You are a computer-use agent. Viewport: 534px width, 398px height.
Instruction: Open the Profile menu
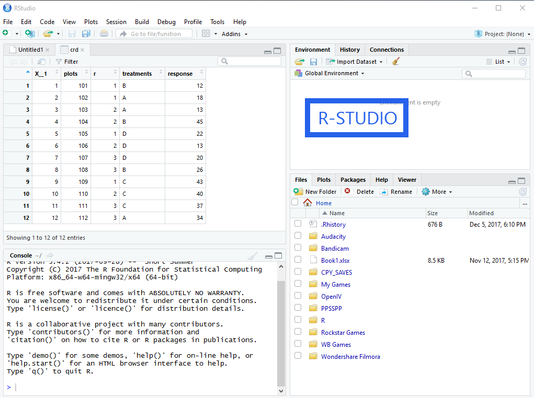[193, 22]
